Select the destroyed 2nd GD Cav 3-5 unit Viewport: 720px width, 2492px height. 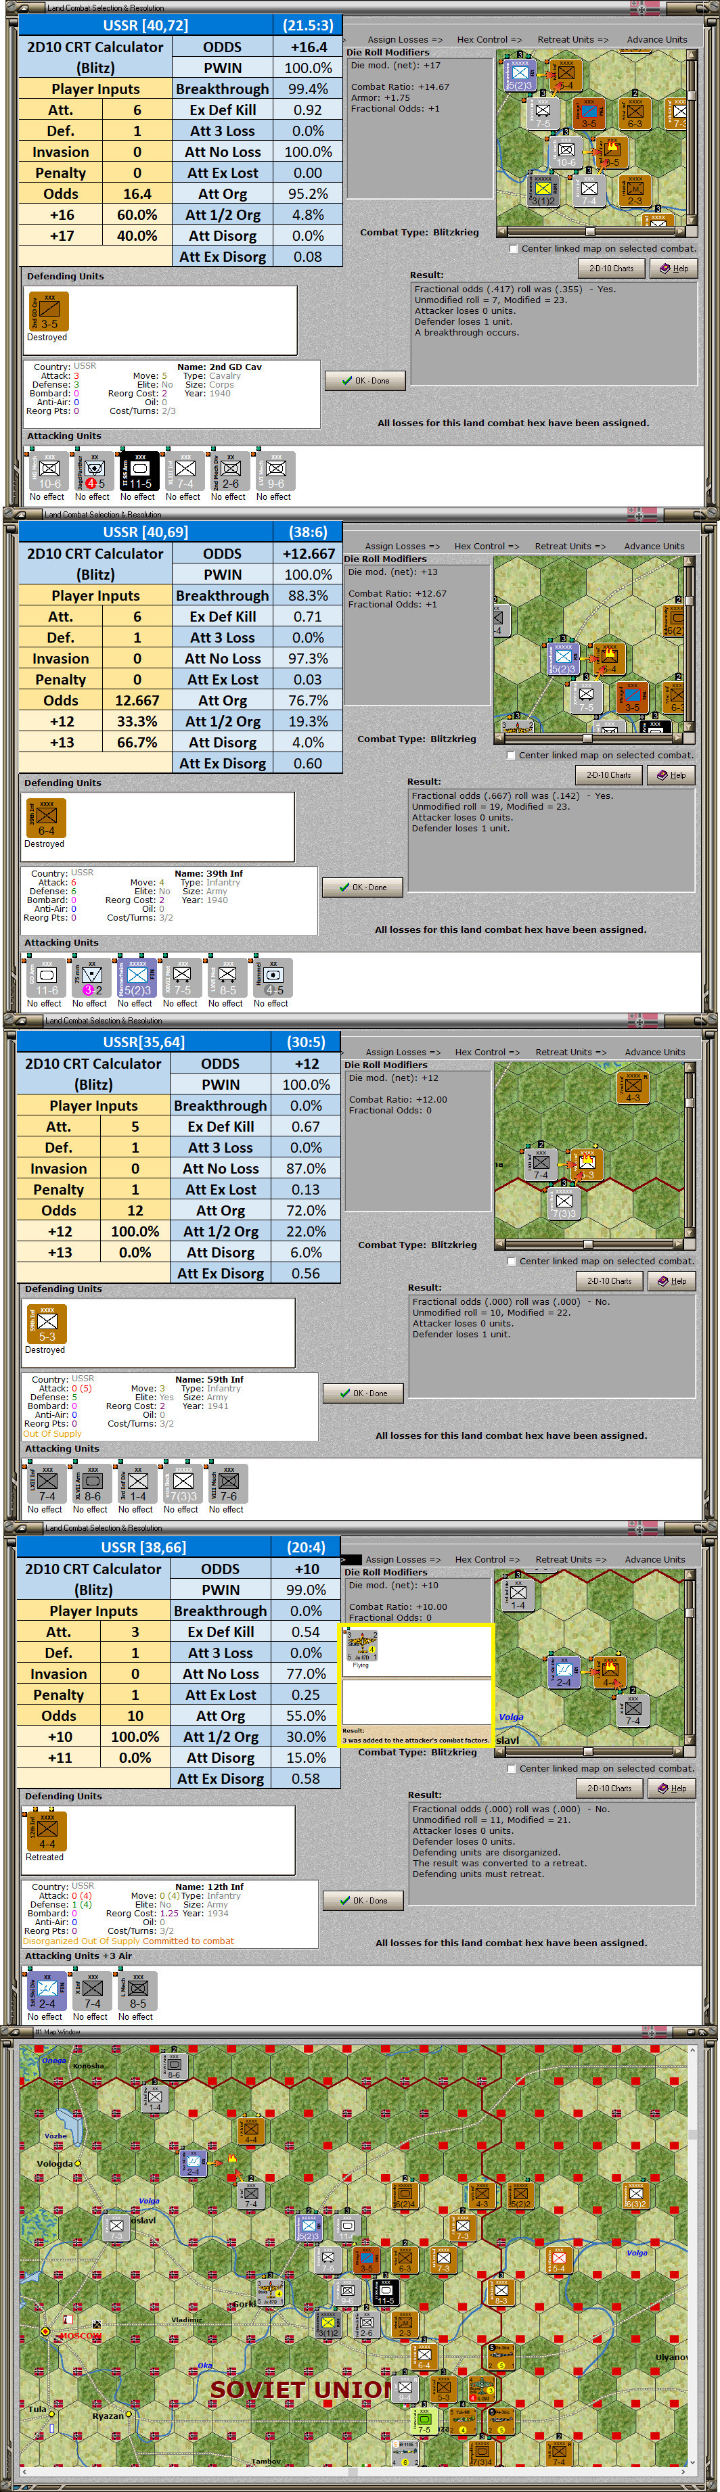point(49,311)
